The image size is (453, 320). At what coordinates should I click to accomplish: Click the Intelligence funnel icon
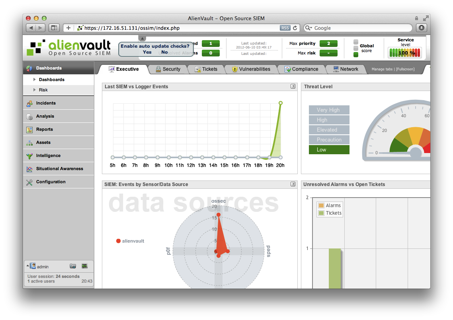tap(29, 156)
